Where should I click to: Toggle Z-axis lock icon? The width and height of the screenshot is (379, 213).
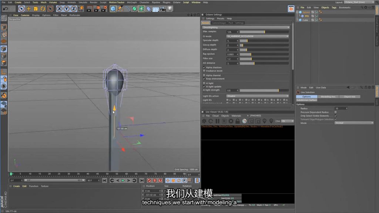[x=74, y=9]
